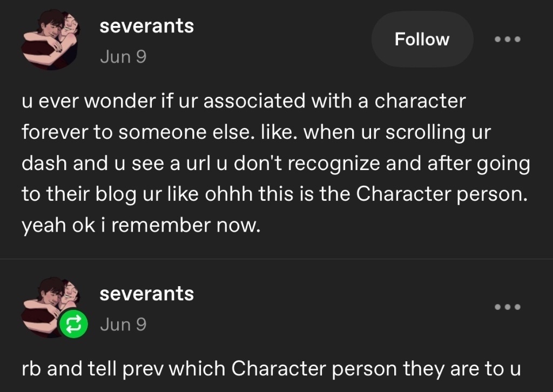Screen dimensions: 553x392
Task: Visit severants blog from the original post's username
Action: (147, 26)
